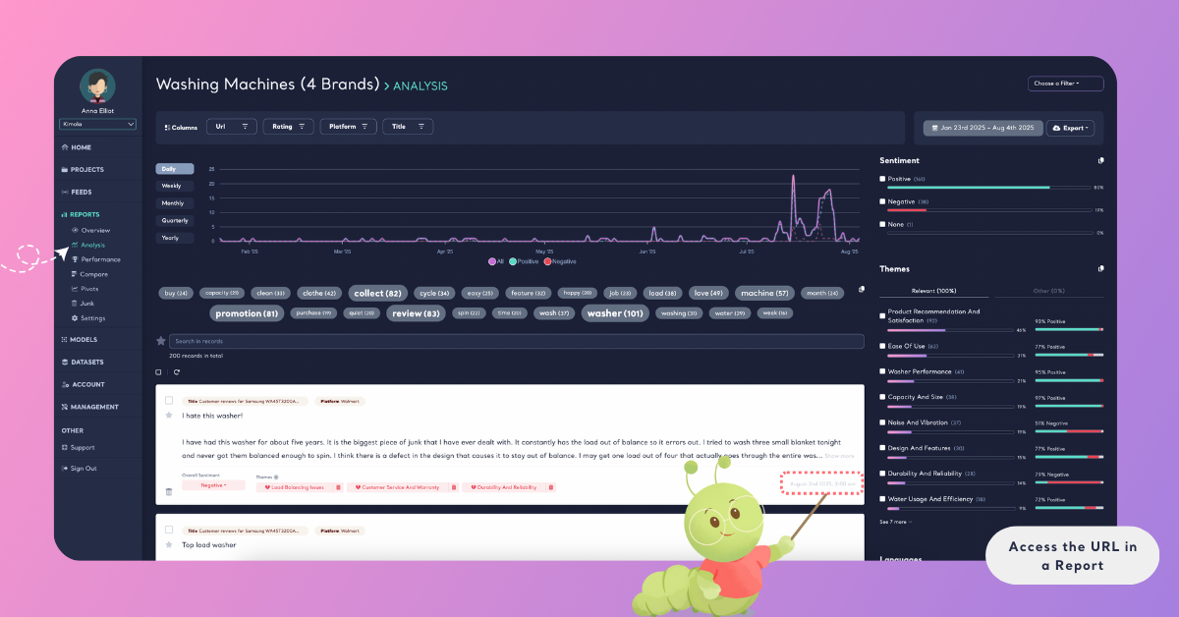Click the washer (101) keyword tag
The height and width of the screenshot is (617, 1179).
tap(615, 313)
